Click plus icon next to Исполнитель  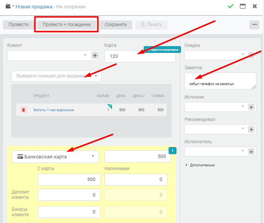pos(251,152)
